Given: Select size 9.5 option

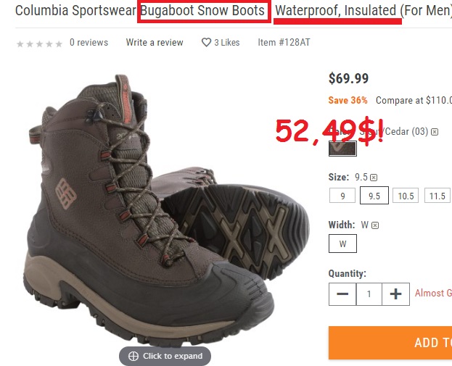Looking at the screenshot, I should click(374, 196).
